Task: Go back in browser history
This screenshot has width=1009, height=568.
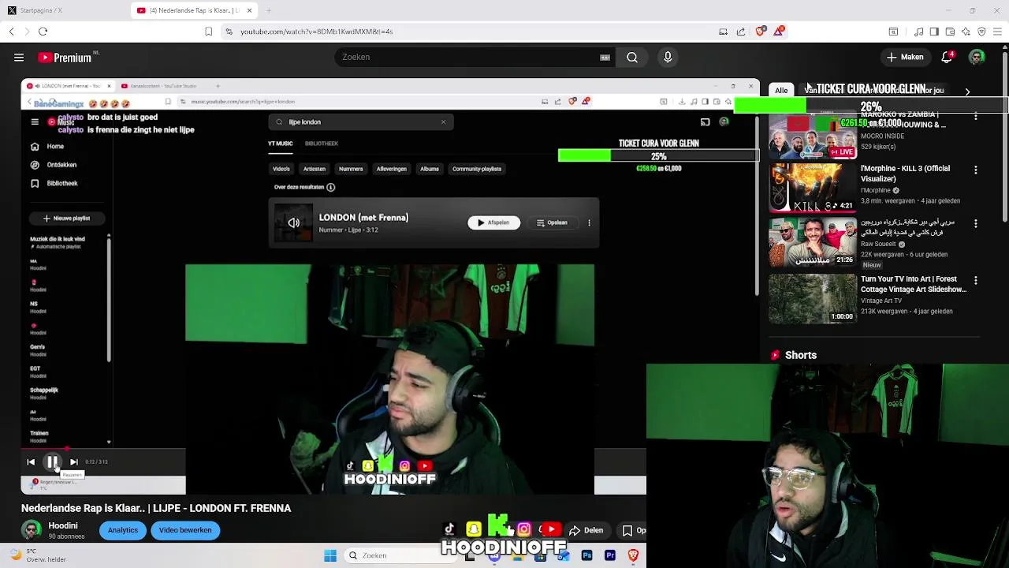Action: point(11,32)
